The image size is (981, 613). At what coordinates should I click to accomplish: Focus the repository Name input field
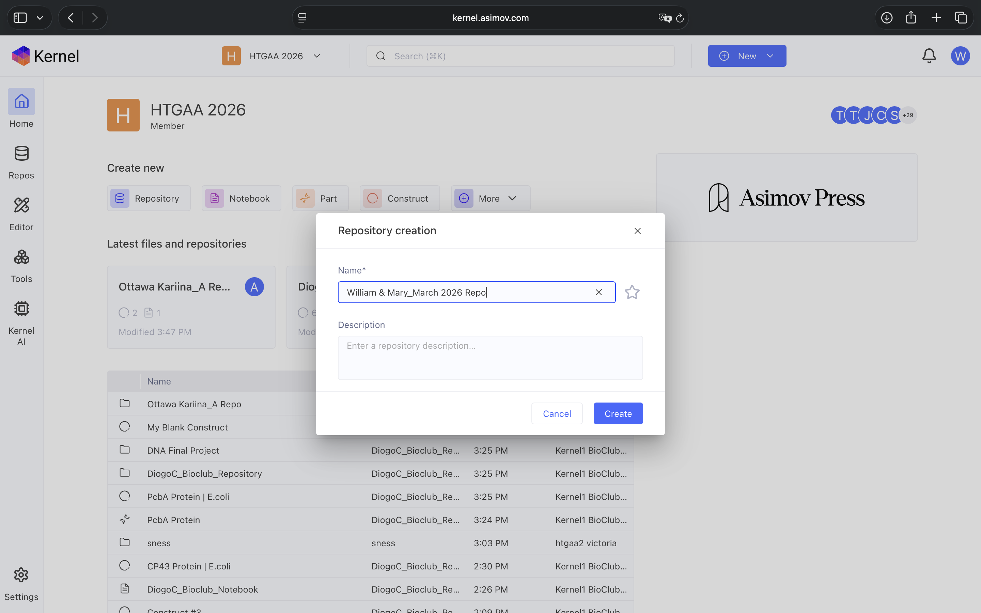[477, 292]
